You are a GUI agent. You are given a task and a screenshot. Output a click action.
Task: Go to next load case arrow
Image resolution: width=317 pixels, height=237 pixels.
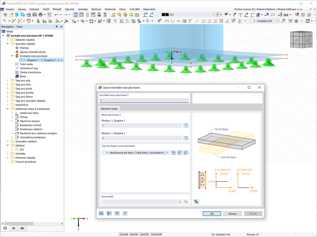point(221,15)
